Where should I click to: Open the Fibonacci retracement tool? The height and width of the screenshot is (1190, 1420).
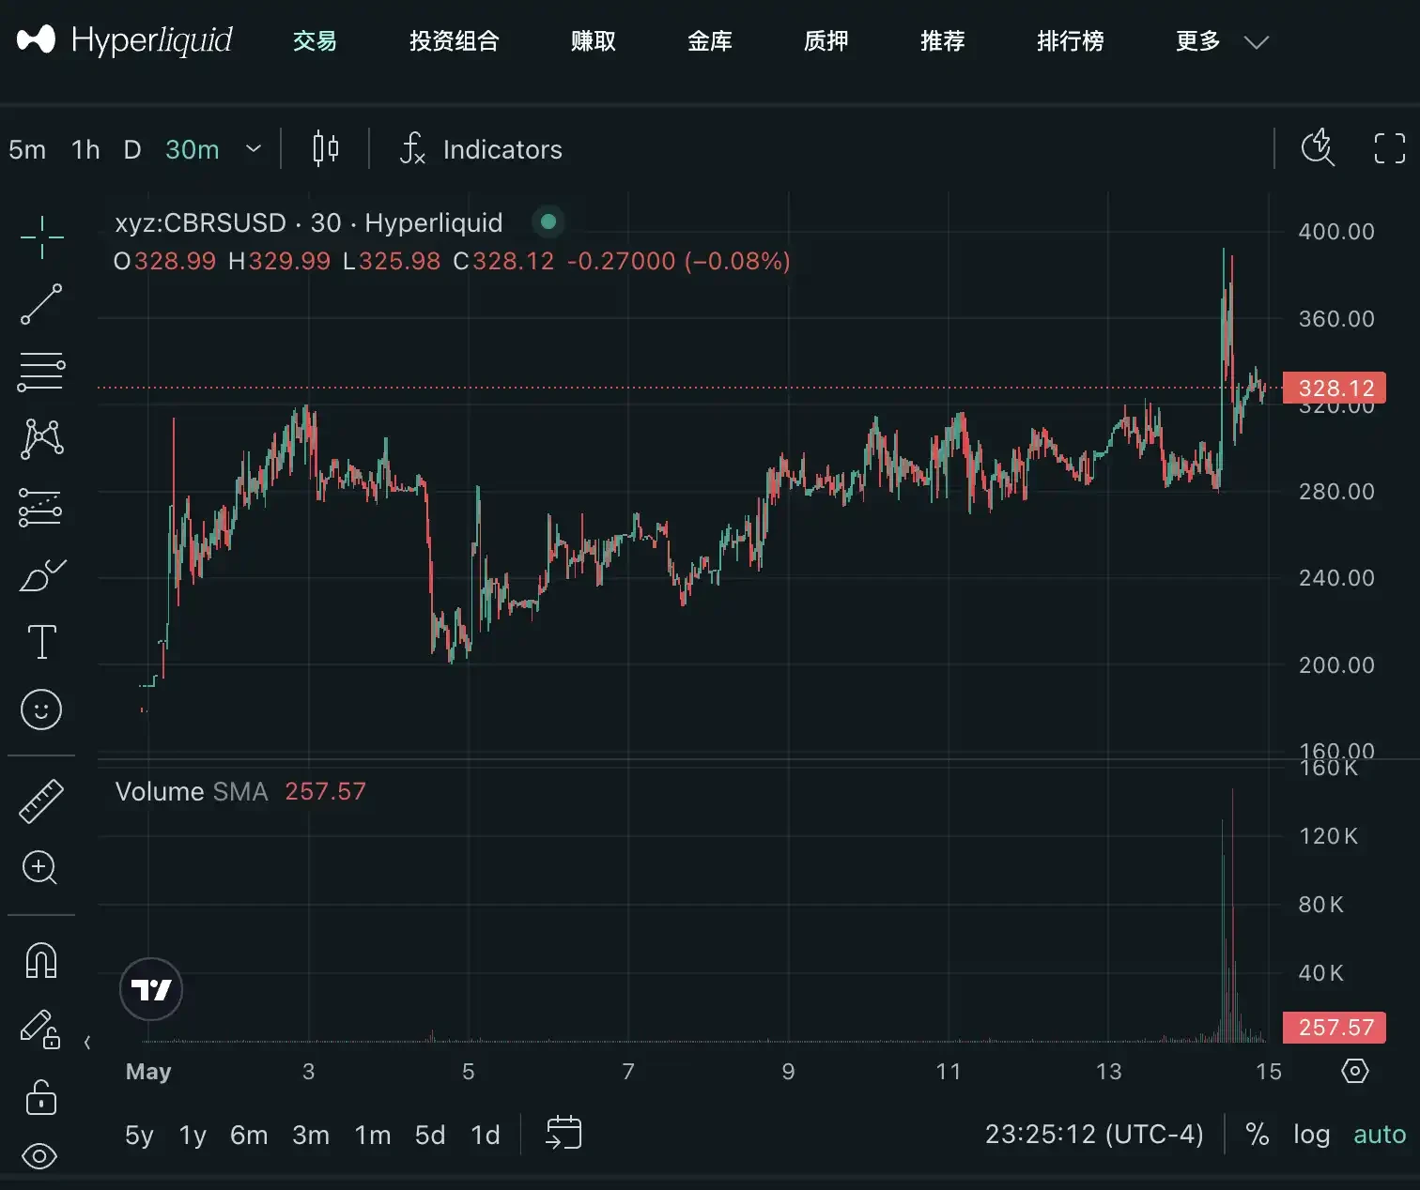coord(41,372)
